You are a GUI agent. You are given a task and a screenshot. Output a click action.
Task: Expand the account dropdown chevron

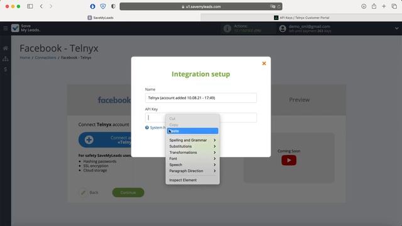click(396, 28)
